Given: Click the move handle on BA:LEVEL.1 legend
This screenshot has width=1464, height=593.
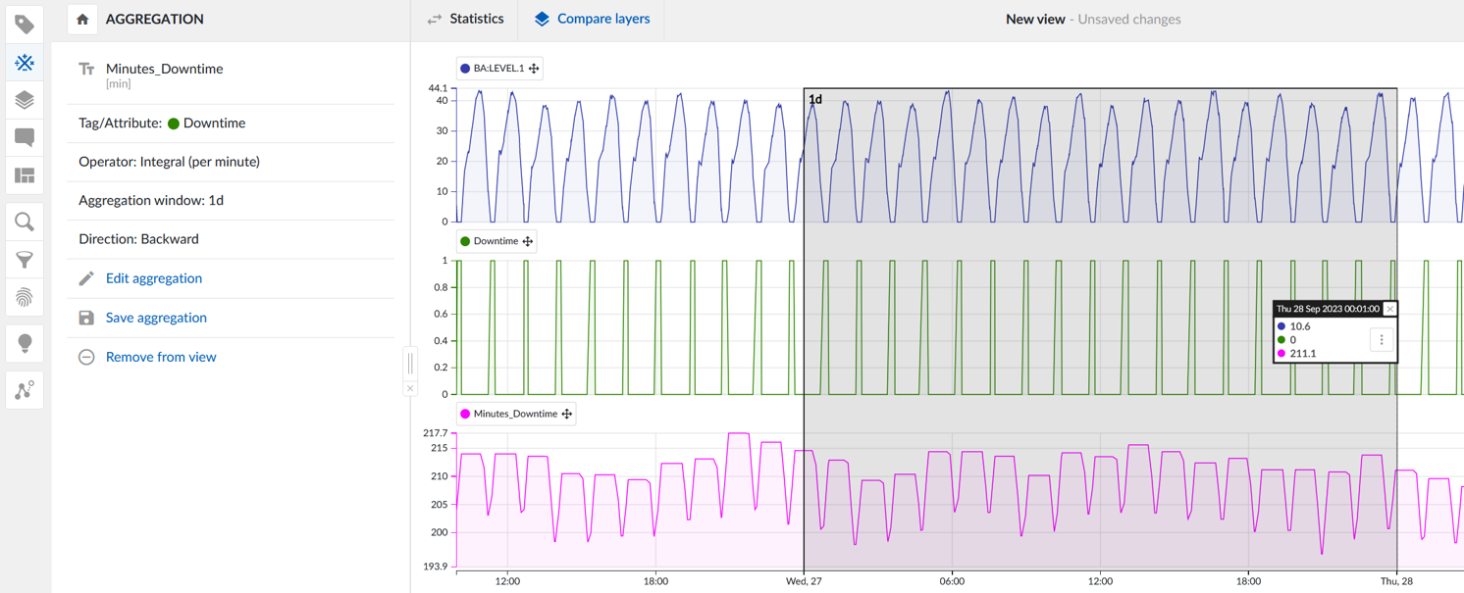Looking at the screenshot, I should click(534, 69).
